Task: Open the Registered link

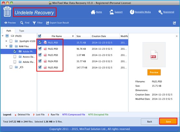Action: 169,12
